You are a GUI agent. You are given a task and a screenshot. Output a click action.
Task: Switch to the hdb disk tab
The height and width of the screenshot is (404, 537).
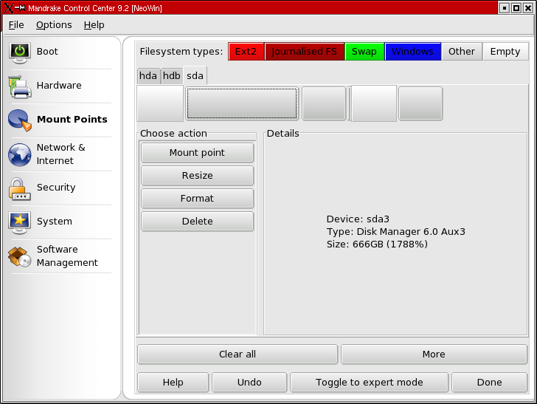tap(171, 76)
